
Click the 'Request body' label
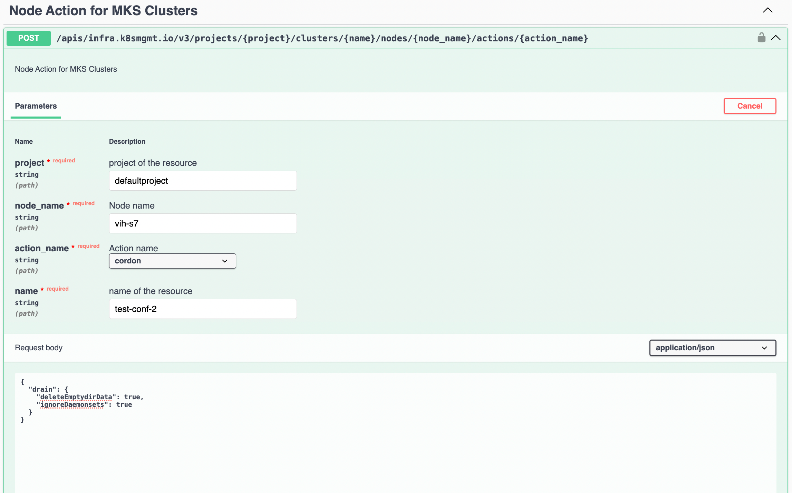[x=39, y=348]
